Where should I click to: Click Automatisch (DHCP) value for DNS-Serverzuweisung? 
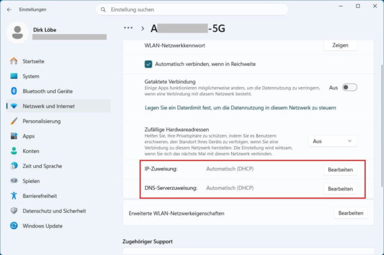tap(230, 188)
